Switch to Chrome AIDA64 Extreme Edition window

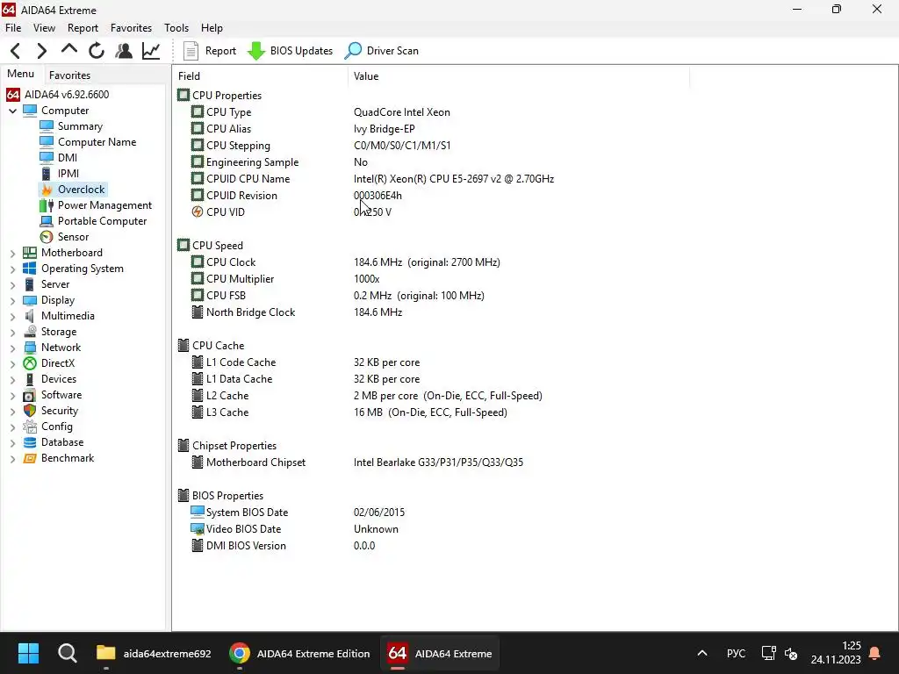coord(300,653)
